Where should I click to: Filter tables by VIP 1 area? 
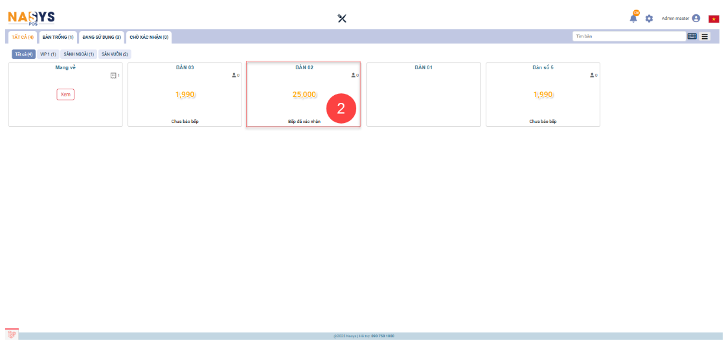click(x=48, y=54)
